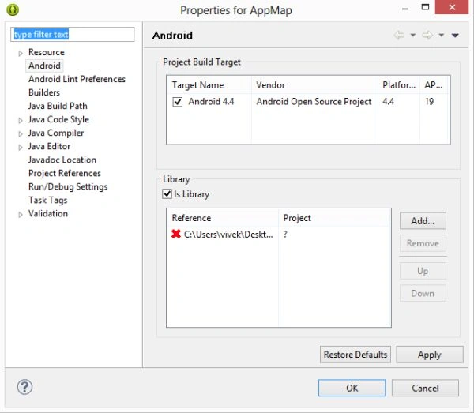Maximize the Properties dialog window
Screen dimensions: 474x413
tap(425, 7)
